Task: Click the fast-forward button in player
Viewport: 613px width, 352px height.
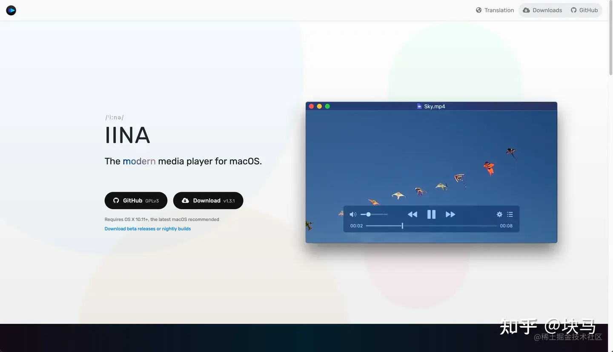Action: 450,215
